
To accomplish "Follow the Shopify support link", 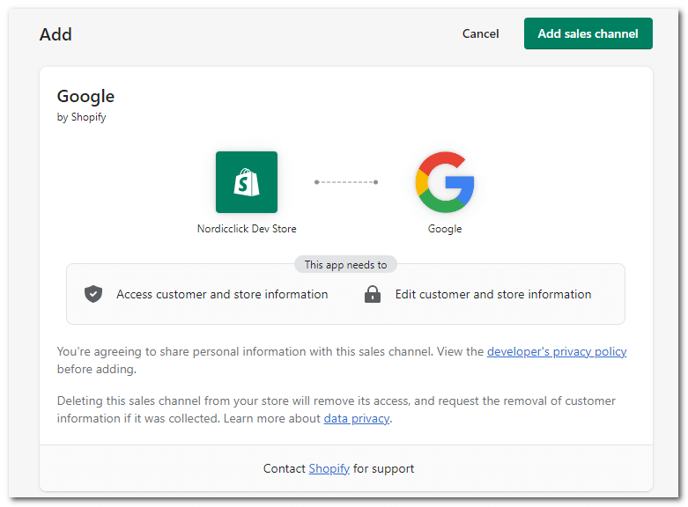I will pyautogui.click(x=329, y=468).
